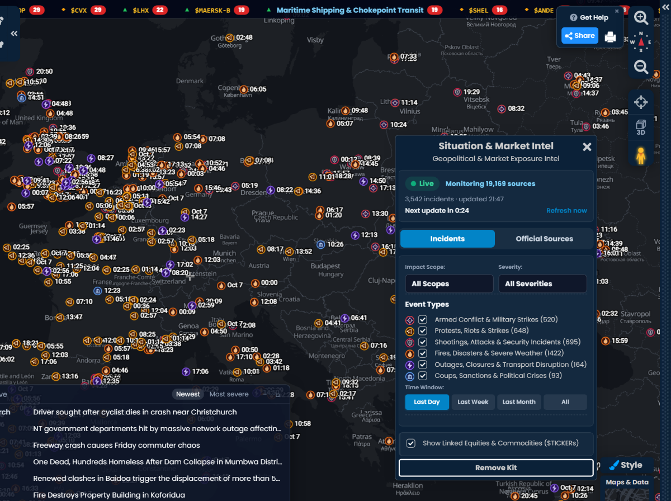The width and height of the screenshot is (671, 501).
Task: Sort incident feed by Newest
Action: (188, 394)
